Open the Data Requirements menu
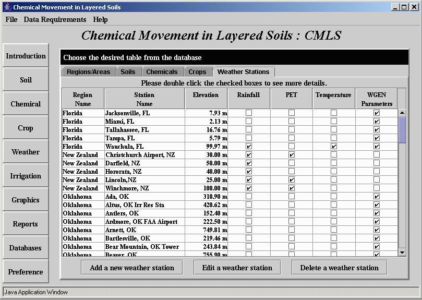 55,20
